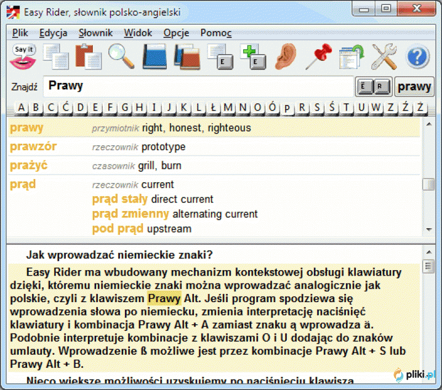Select letter Ś in the alphabet bar

[x=331, y=108]
